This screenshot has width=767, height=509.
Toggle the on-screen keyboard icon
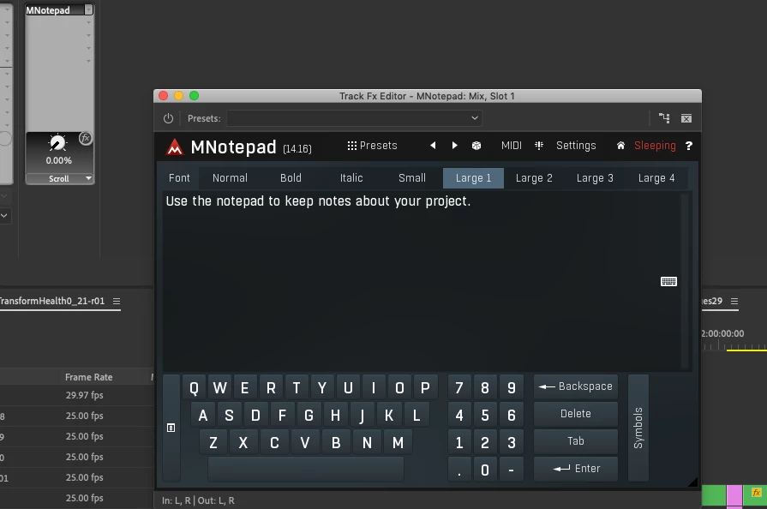click(x=668, y=281)
